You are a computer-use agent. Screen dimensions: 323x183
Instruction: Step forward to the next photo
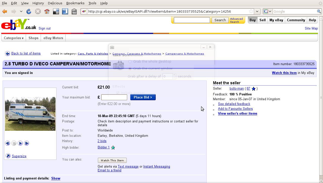[x=26, y=143]
